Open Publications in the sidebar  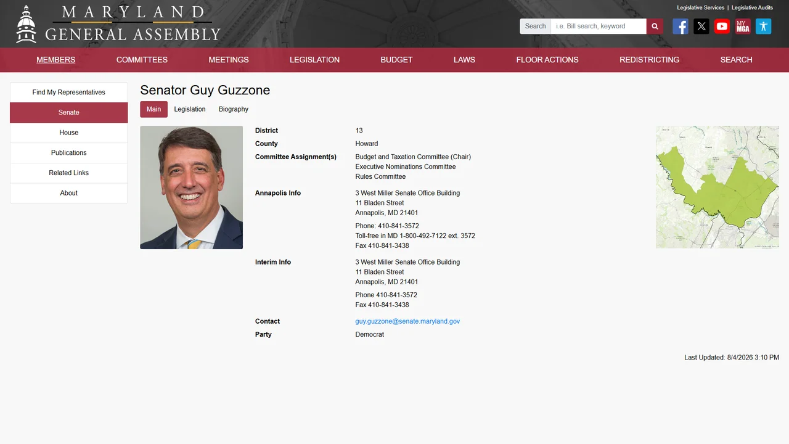(x=69, y=153)
